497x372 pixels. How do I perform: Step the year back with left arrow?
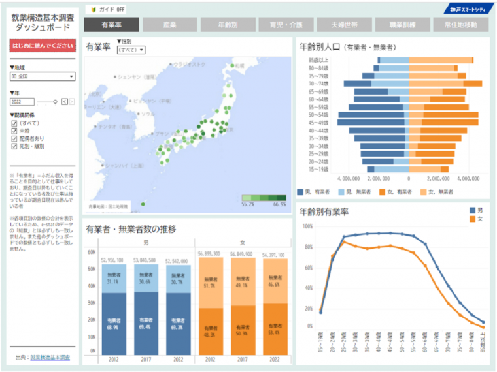click(x=64, y=101)
